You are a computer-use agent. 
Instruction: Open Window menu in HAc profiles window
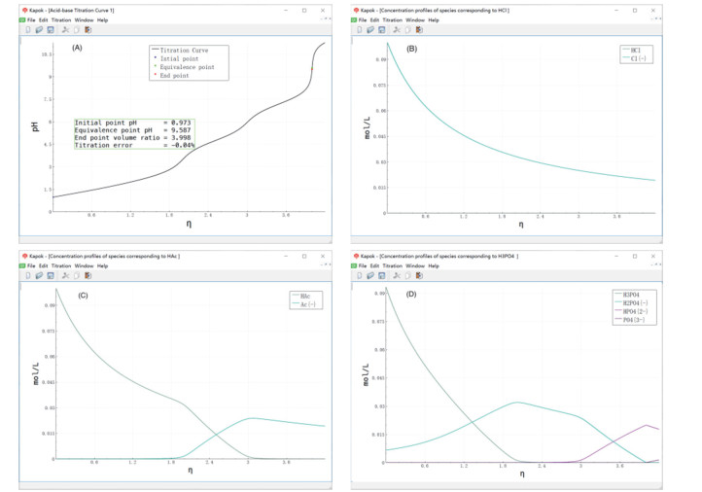[x=85, y=265]
